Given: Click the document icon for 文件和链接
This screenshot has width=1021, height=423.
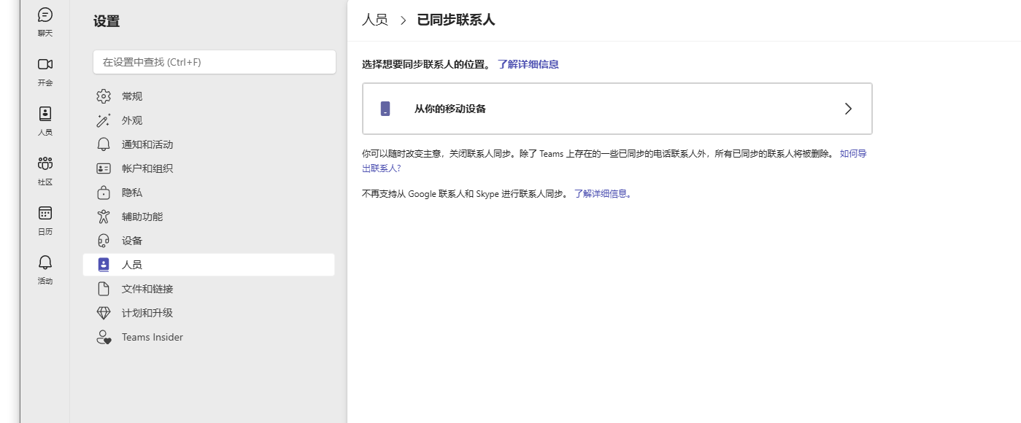Looking at the screenshot, I should [x=104, y=289].
